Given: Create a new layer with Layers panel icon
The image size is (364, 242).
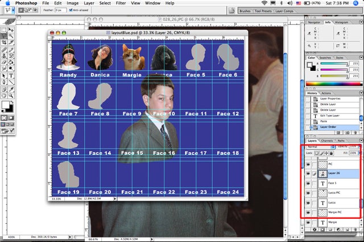Looking at the screenshot, I should click(x=347, y=230).
